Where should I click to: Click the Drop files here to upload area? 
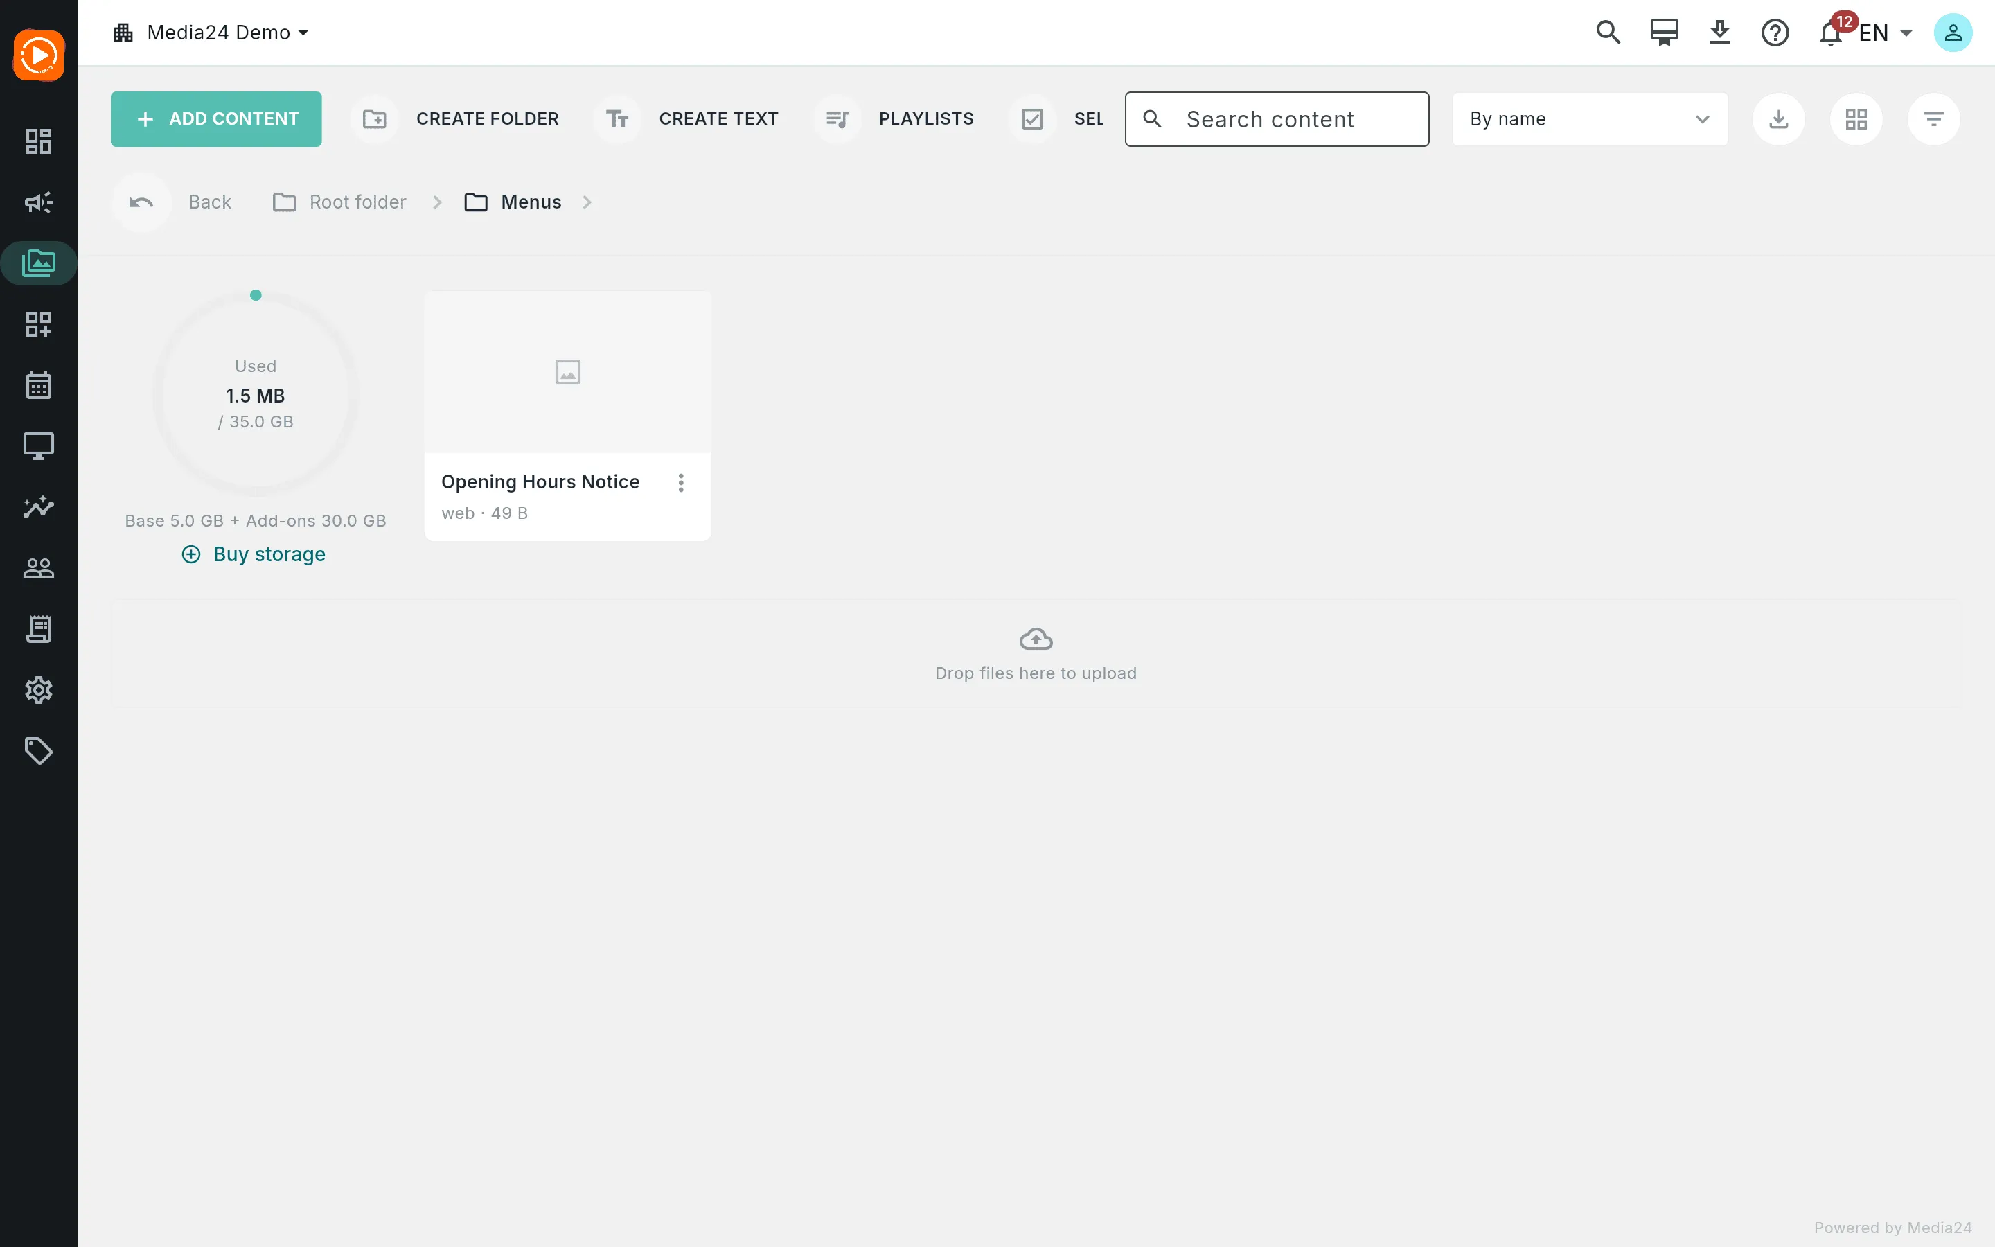[x=1036, y=653]
